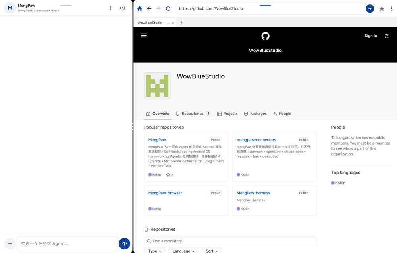
Task: Focus the Find a repository search field
Action: click(x=230, y=241)
